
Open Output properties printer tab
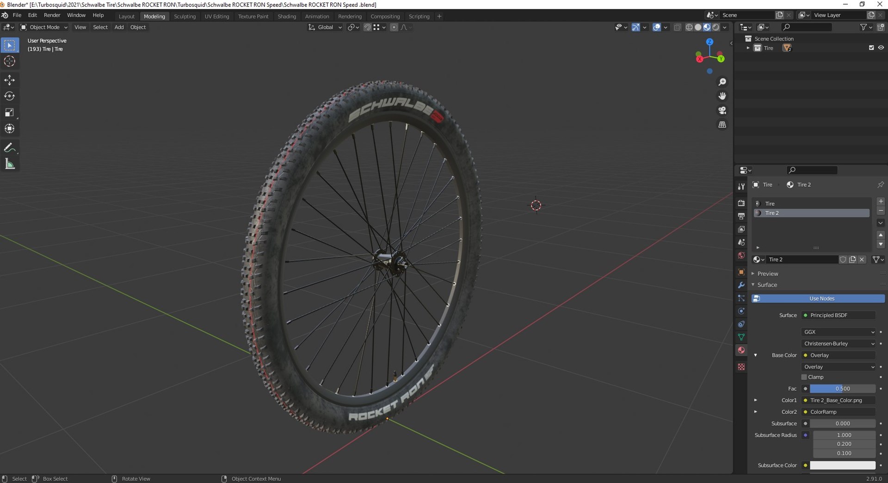tap(741, 216)
